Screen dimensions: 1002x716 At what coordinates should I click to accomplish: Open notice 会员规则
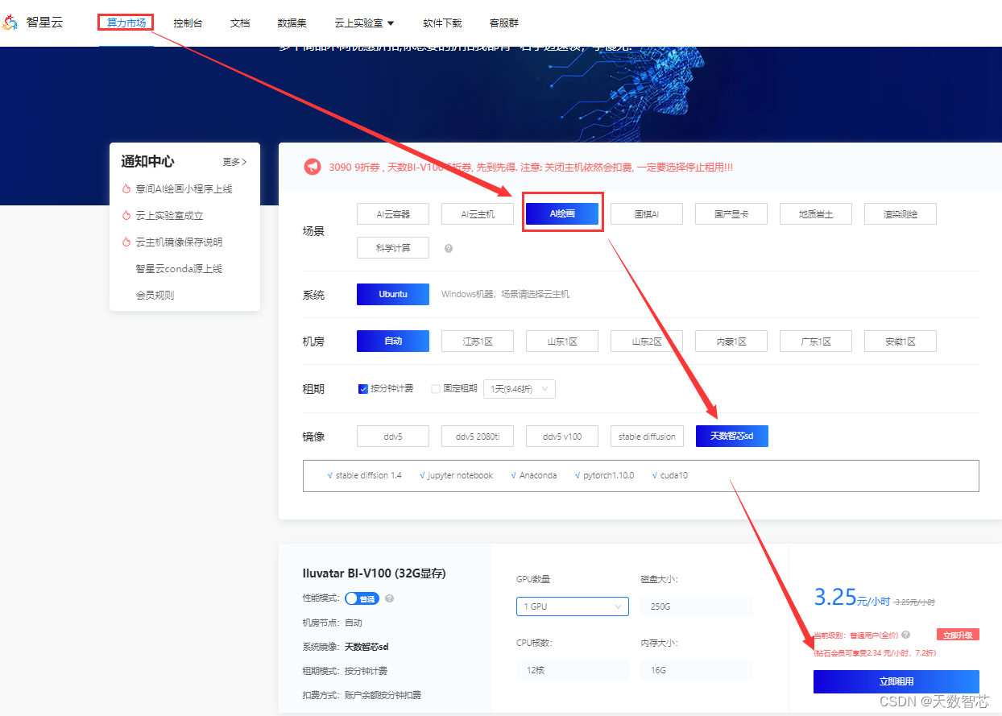tap(155, 296)
